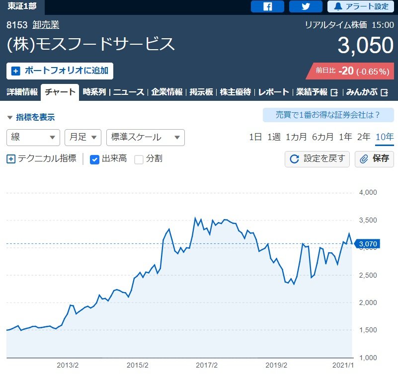398x377 pixels.
Task: Open the 掲示板 tab
Action: [201, 92]
